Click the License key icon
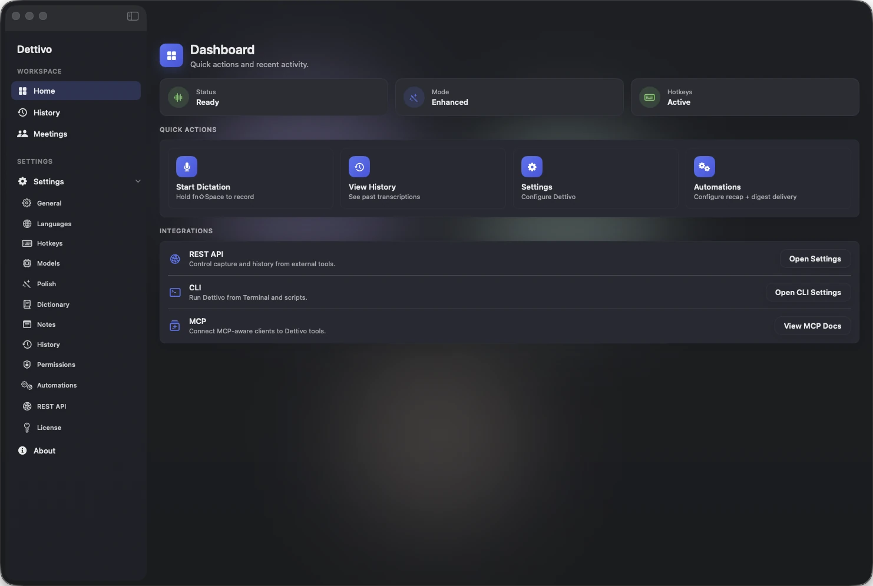The height and width of the screenshot is (586, 873). pyautogui.click(x=27, y=428)
